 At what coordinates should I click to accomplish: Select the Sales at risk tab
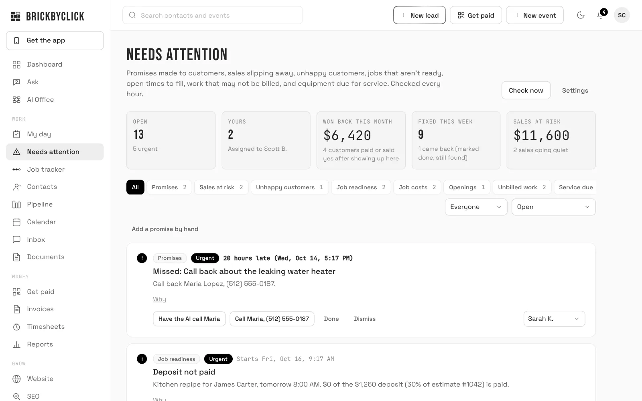(221, 187)
